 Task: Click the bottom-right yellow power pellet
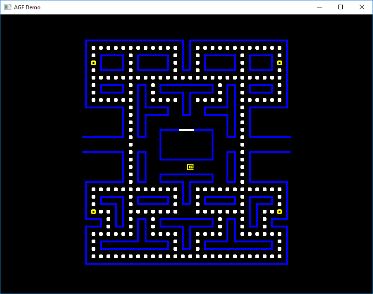coord(280,212)
